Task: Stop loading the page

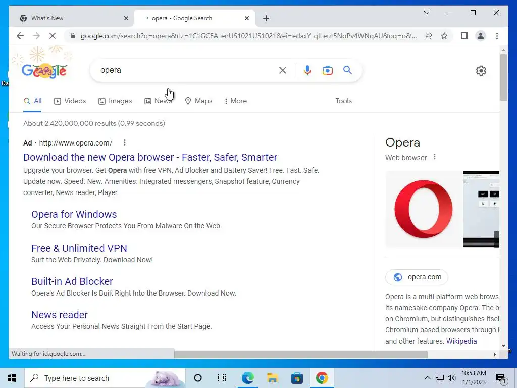Action: pyautogui.click(x=53, y=36)
